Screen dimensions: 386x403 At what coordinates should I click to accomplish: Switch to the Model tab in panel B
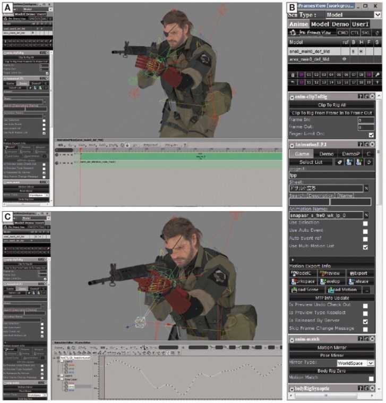point(320,24)
